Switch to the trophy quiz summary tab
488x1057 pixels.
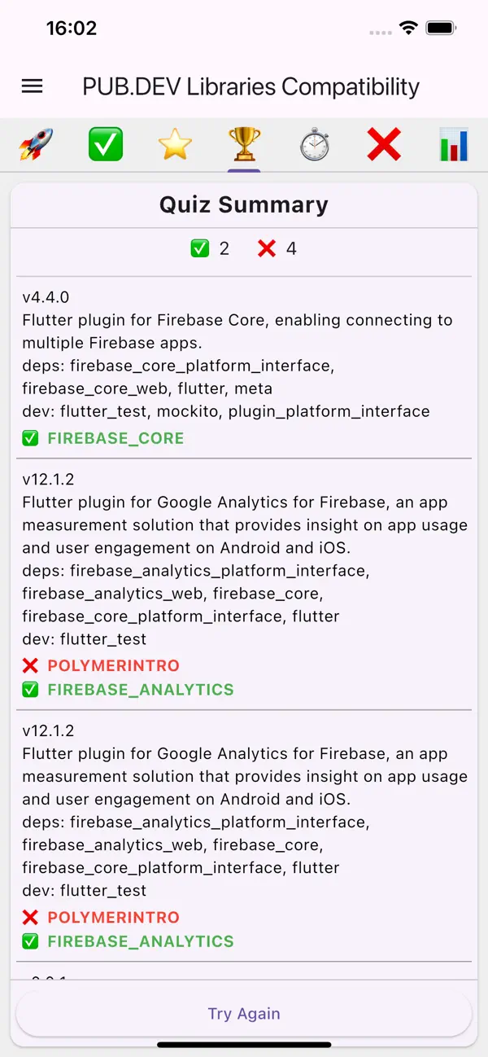(x=244, y=144)
